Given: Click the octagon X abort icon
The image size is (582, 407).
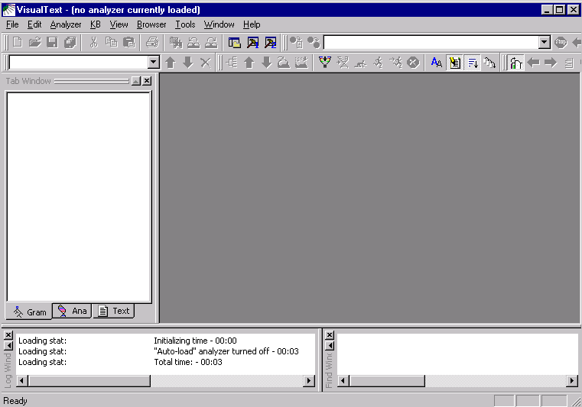Looking at the screenshot, I should (413, 63).
